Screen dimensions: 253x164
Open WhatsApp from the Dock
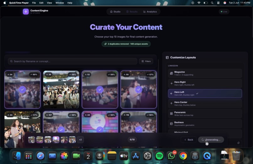click(x=171, y=156)
